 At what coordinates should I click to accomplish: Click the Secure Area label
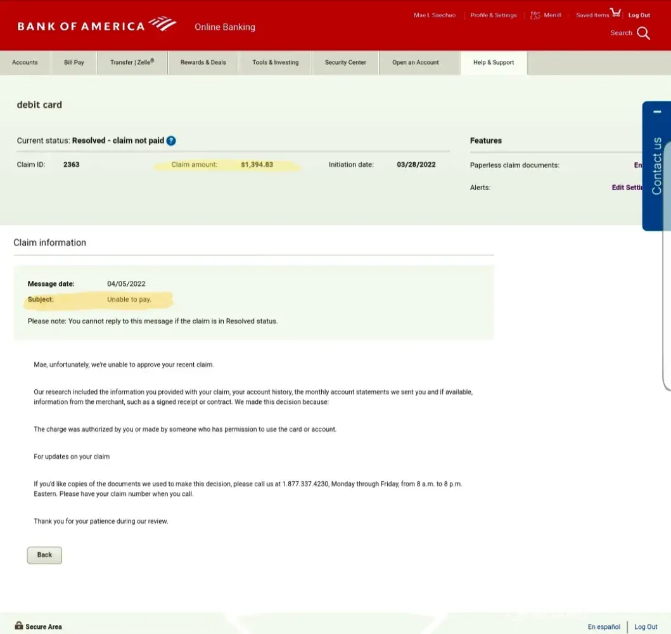coord(44,627)
